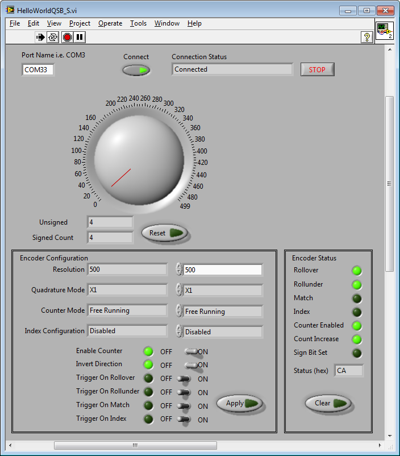Click the Run arrow toolbar icon
The image size is (400, 456).
point(40,37)
